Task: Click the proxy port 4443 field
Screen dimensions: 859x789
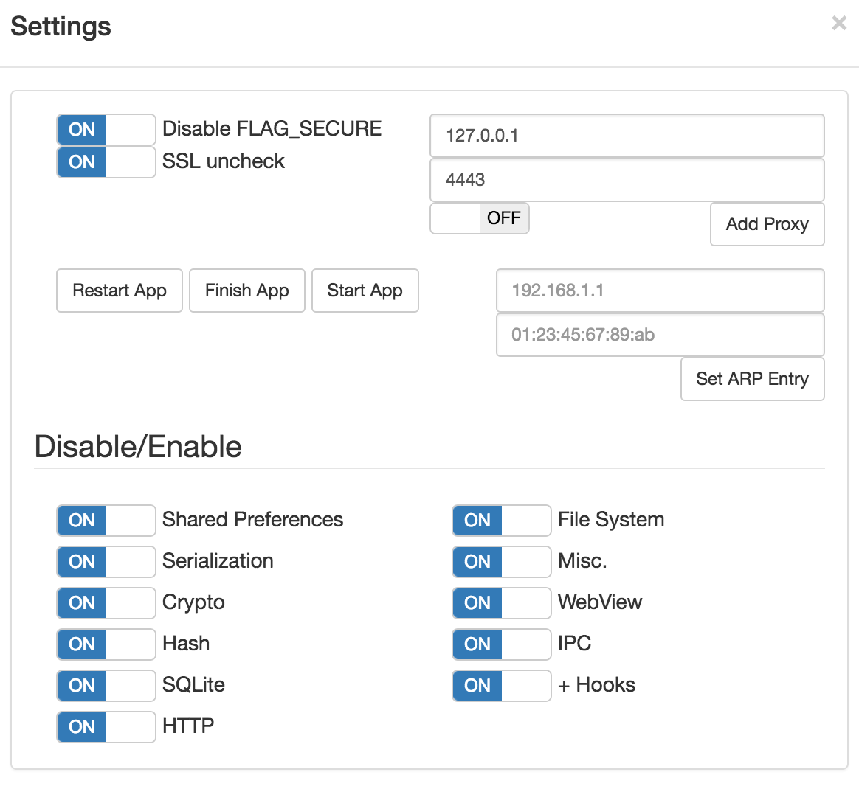Action: 627,180
